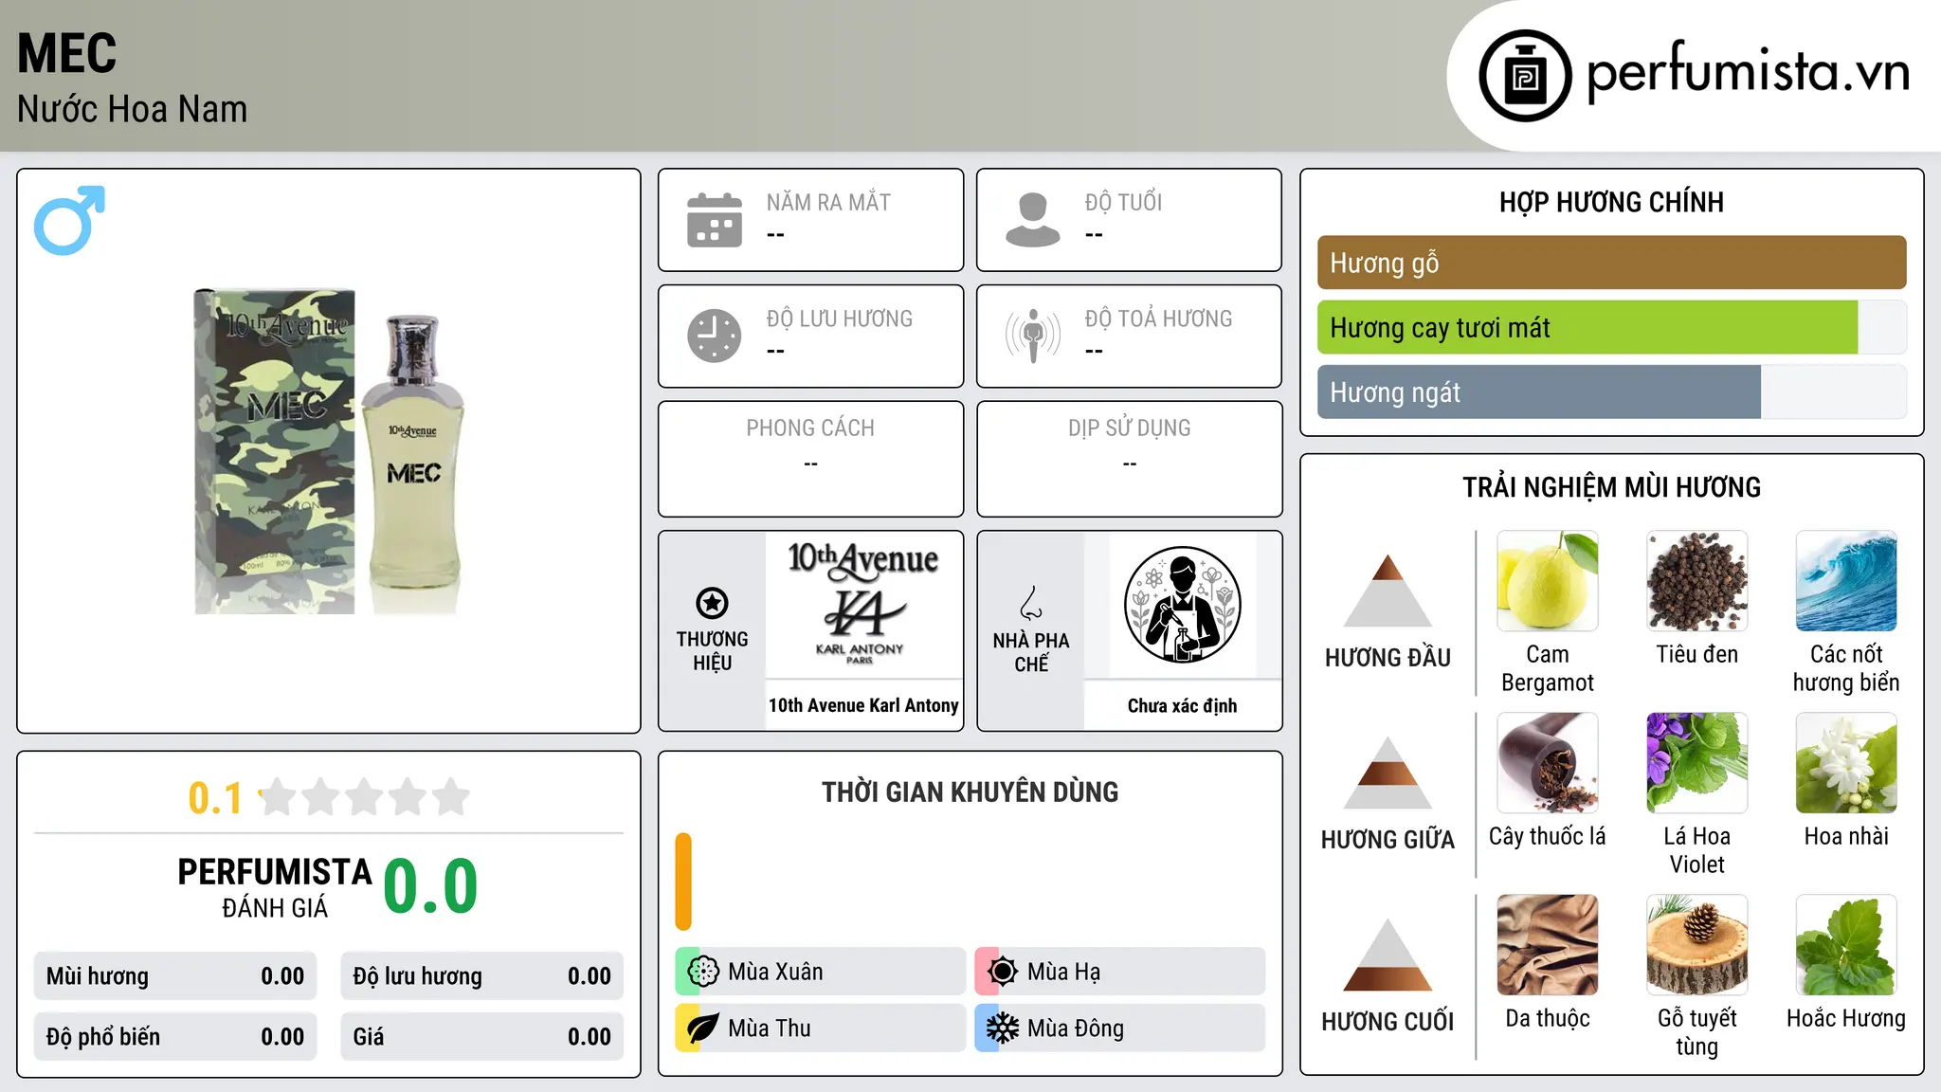1941x1092 pixels.
Task: Click the male gender symbol icon
Action: [x=69, y=220]
